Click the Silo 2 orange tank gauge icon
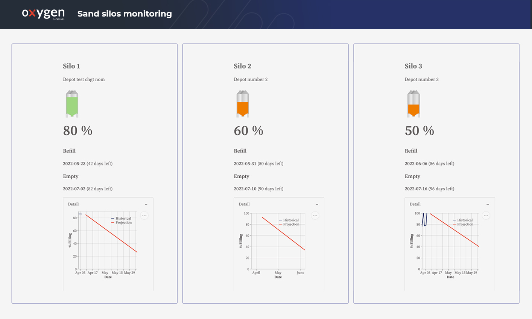Image resolution: width=532 pixels, height=319 pixels. (242, 104)
